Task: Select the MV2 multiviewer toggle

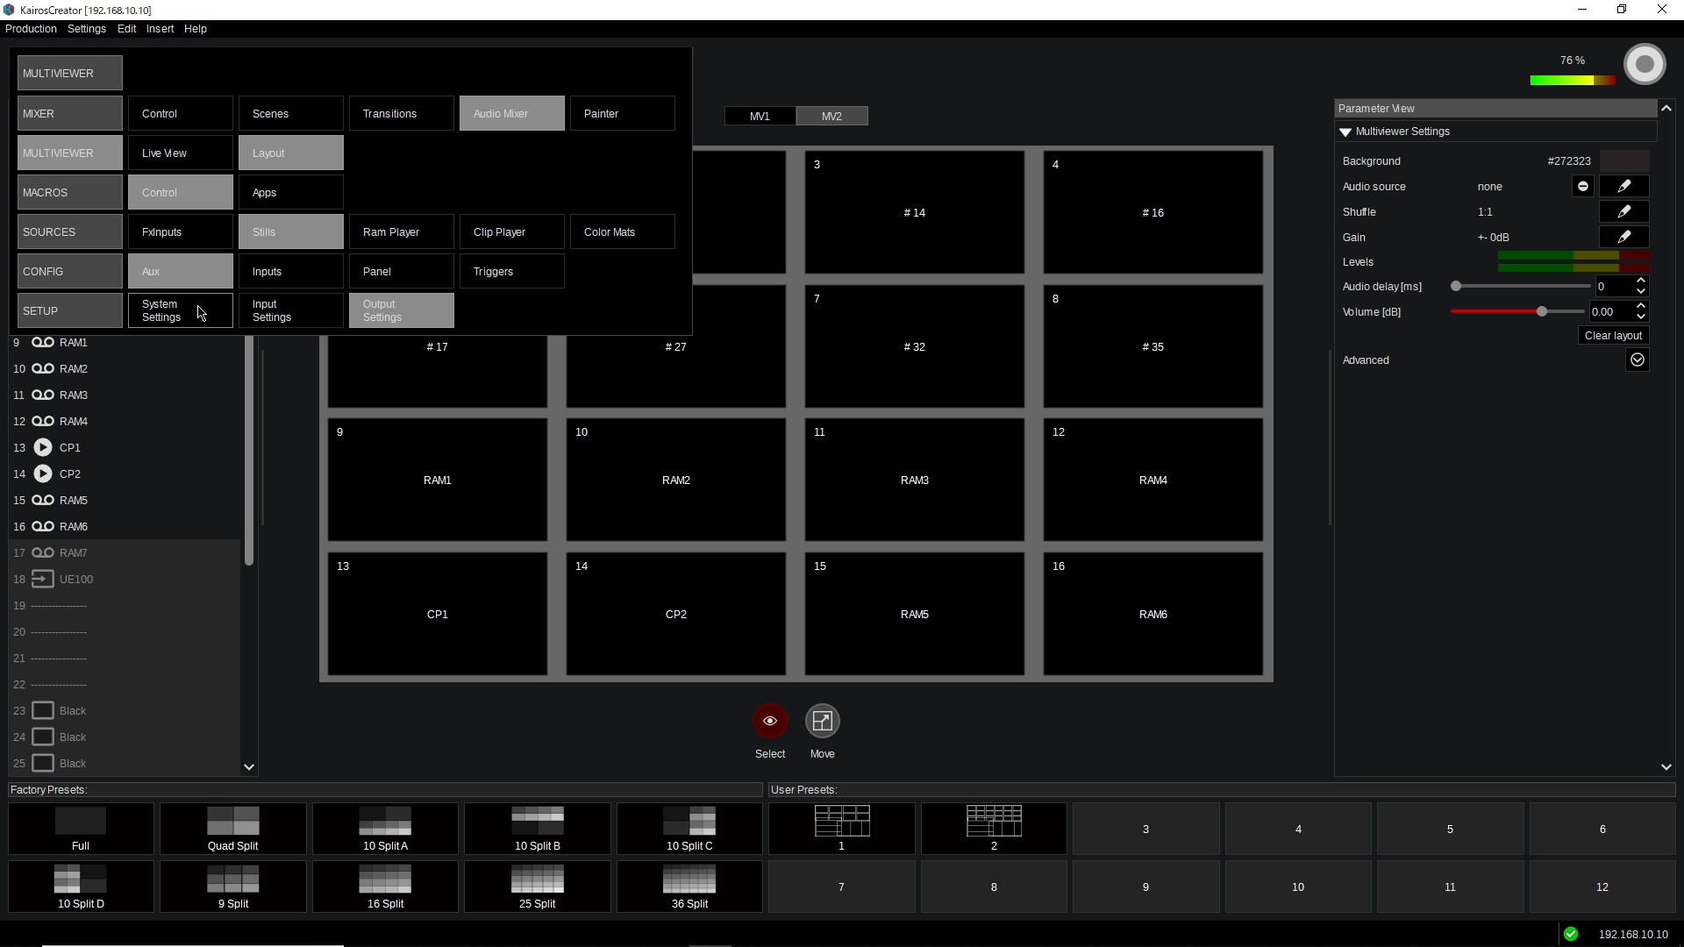Action: tap(831, 116)
